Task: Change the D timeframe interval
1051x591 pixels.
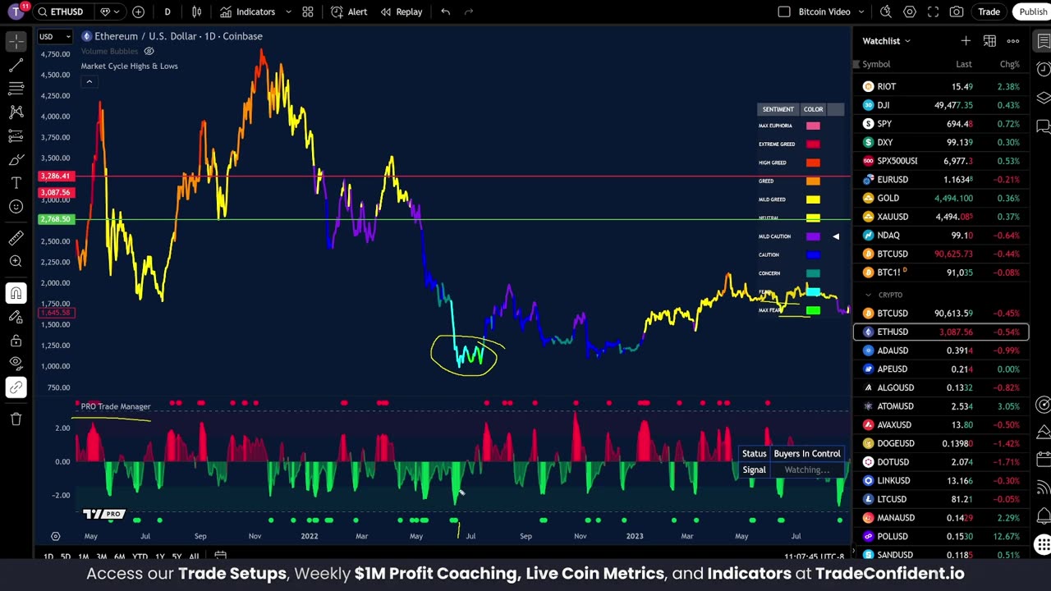Action: 168,11
